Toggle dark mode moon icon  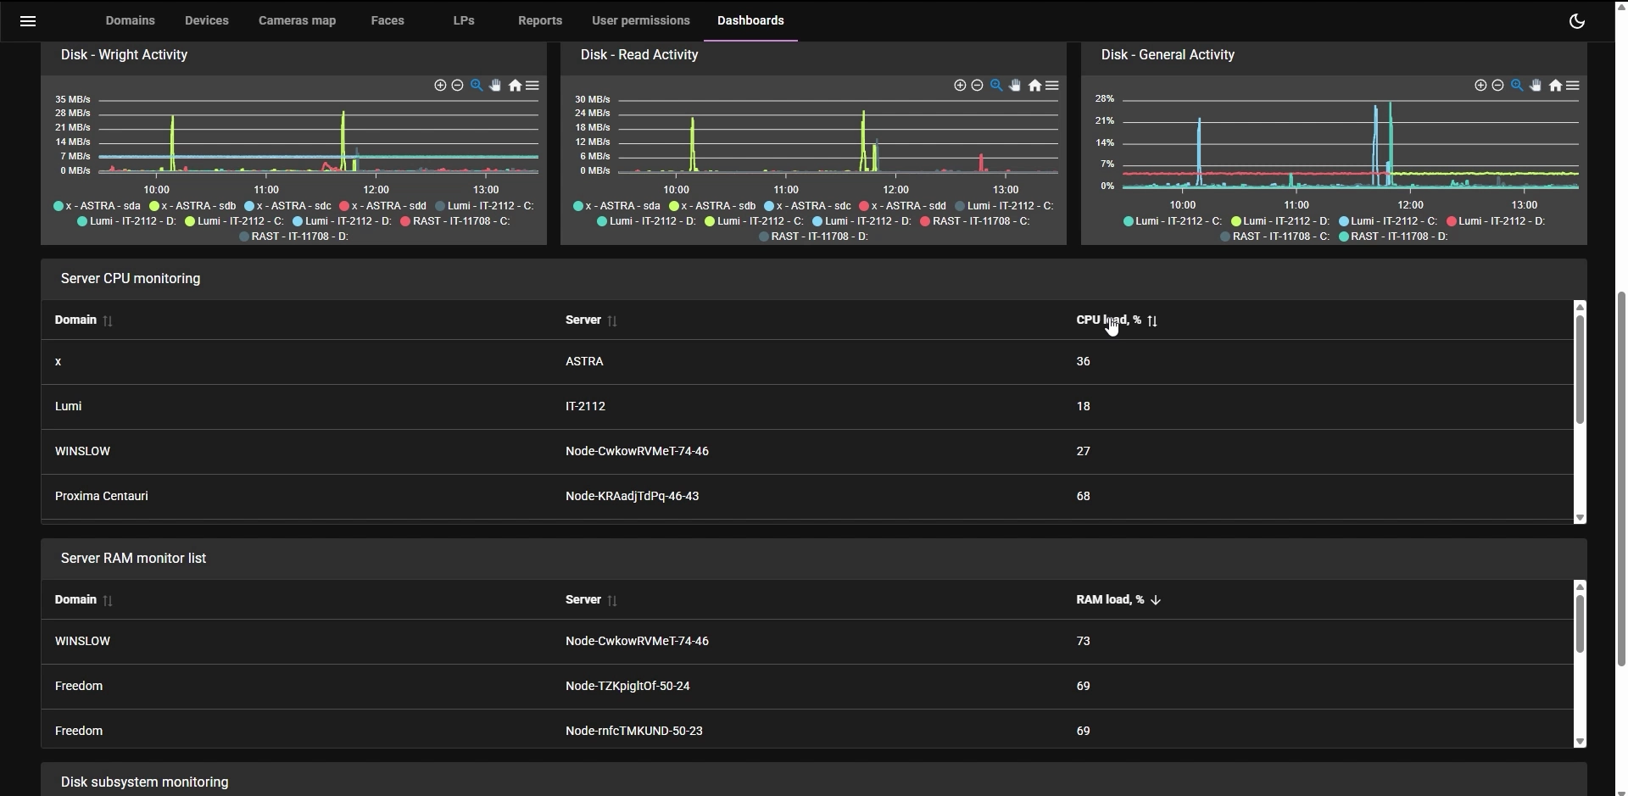pos(1576,21)
